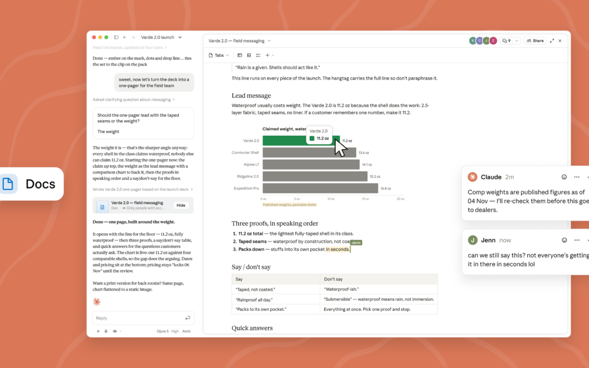The width and height of the screenshot is (589, 368).
Task: Expand the document to full screen
Action: [552, 40]
